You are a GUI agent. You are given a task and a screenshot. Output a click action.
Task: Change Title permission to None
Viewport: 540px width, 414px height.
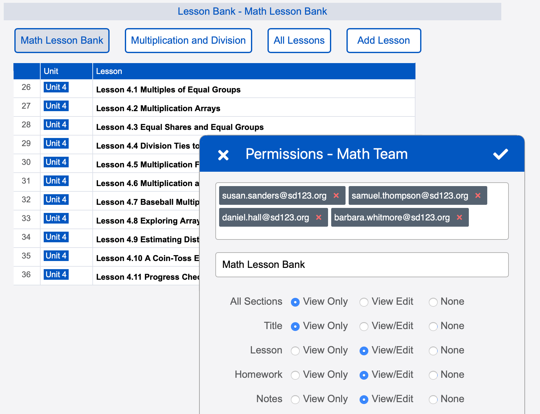click(x=433, y=326)
